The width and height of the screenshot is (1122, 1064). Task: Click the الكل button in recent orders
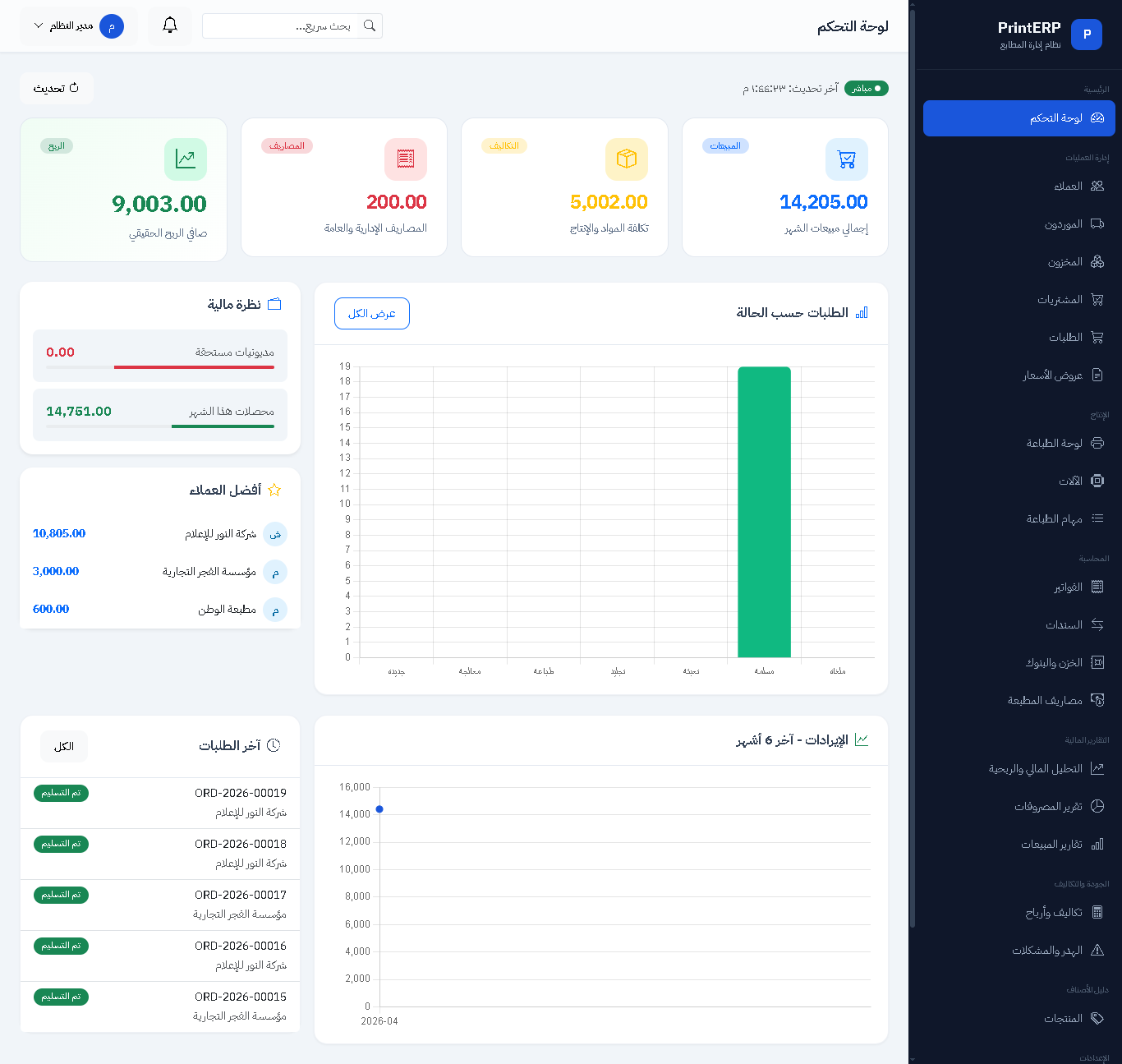pyautogui.click(x=63, y=746)
